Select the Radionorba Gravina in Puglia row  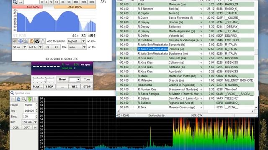click(x=185, y=85)
